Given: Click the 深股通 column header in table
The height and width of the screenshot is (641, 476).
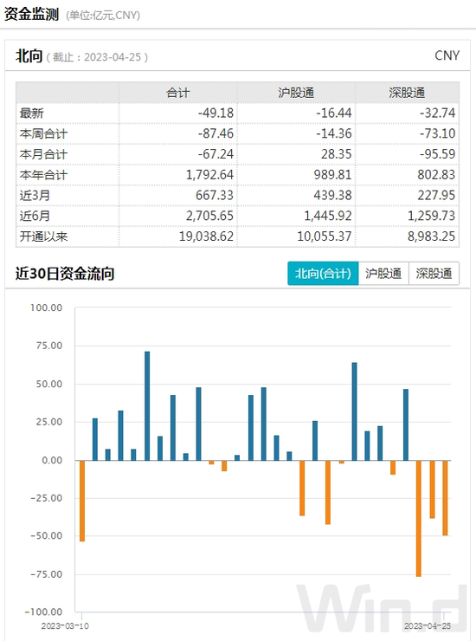Looking at the screenshot, I should [407, 93].
